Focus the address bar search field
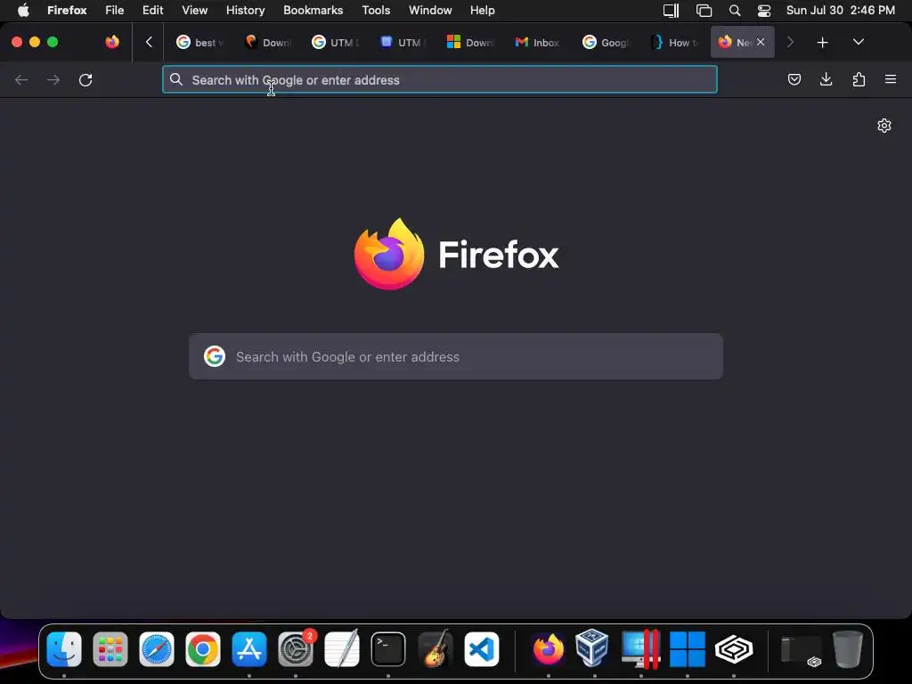The image size is (912, 684). [x=440, y=79]
